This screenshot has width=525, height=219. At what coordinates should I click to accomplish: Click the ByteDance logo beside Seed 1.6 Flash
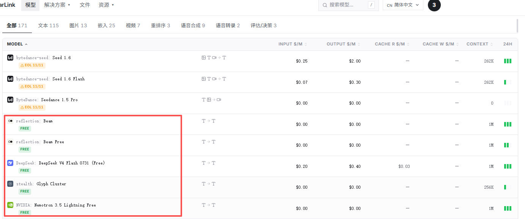point(10,79)
